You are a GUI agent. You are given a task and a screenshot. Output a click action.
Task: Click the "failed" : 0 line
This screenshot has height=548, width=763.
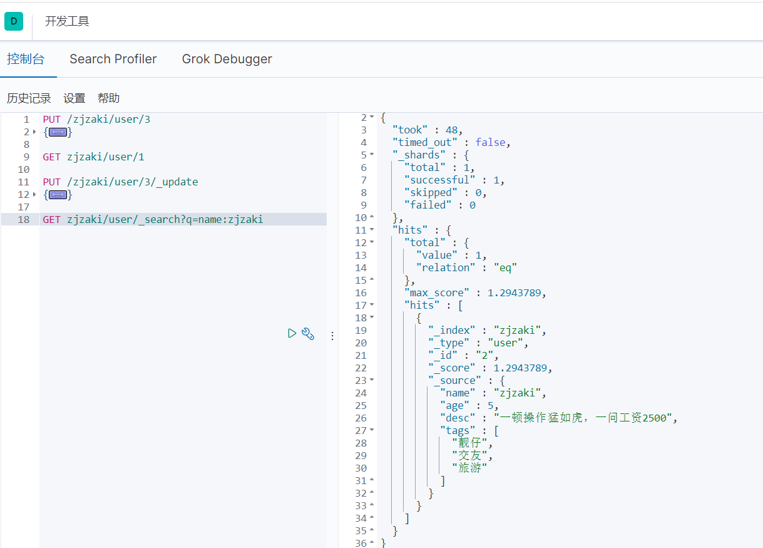pyautogui.click(x=440, y=205)
